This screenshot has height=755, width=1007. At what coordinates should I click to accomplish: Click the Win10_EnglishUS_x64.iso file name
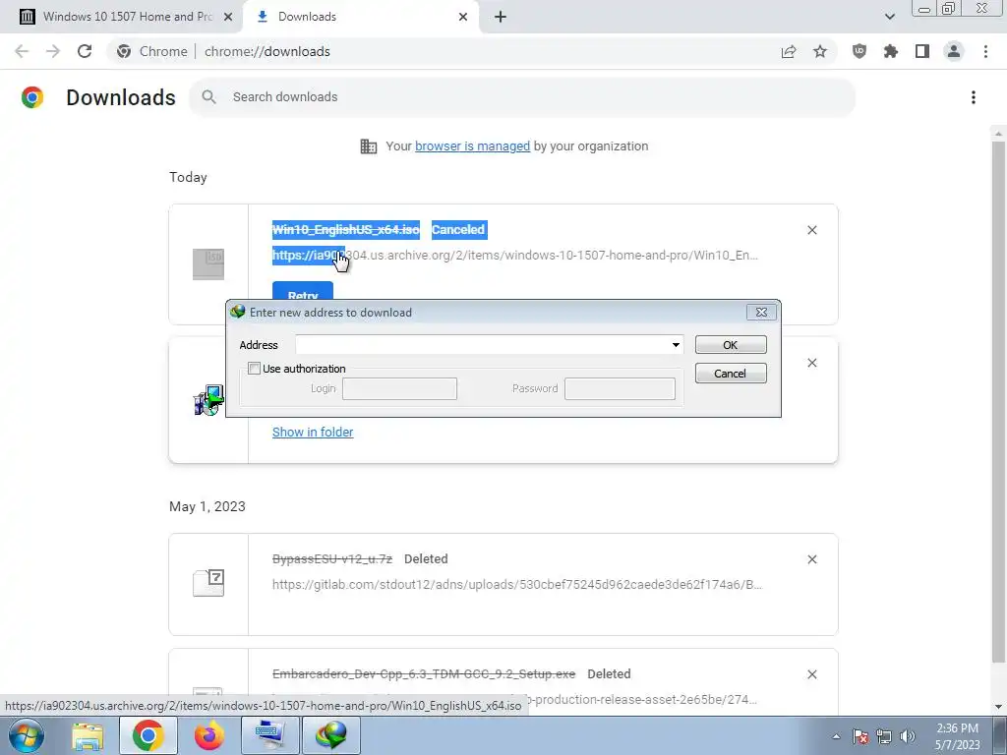[x=345, y=230]
